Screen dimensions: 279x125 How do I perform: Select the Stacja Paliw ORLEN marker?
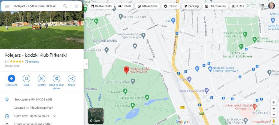point(207,90)
